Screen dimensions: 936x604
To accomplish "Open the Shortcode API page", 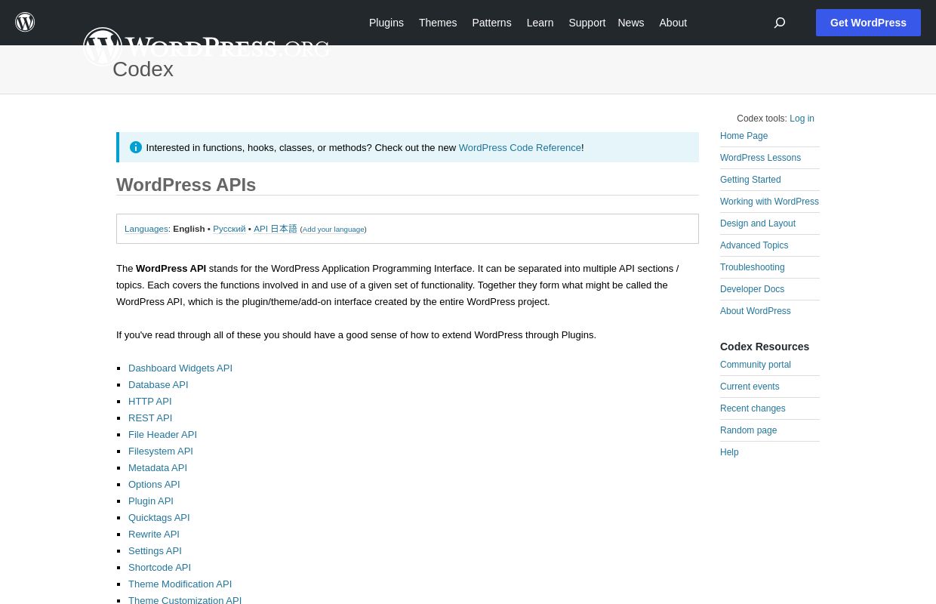I will [x=159, y=568].
